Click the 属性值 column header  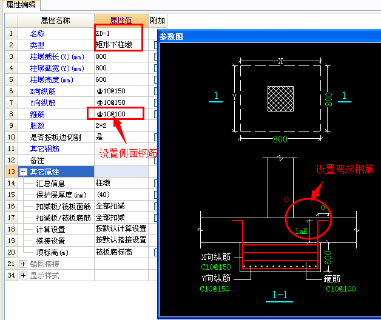(x=121, y=21)
